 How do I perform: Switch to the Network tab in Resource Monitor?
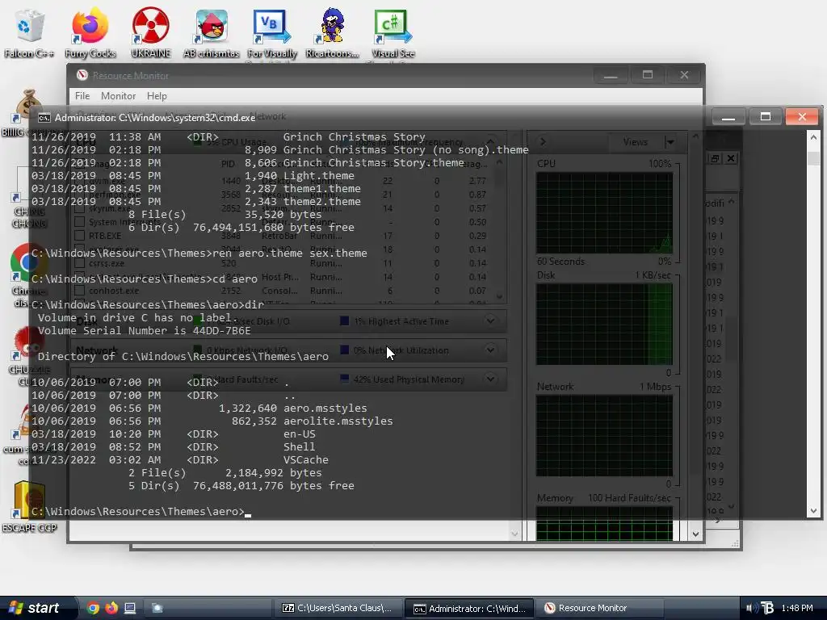[268, 116]
